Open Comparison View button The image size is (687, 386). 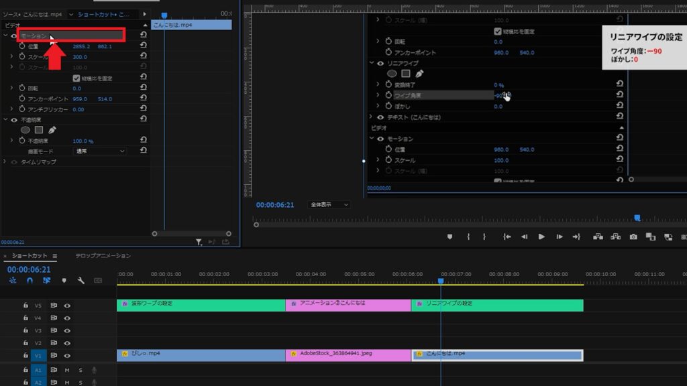click(x=651, y=237)
